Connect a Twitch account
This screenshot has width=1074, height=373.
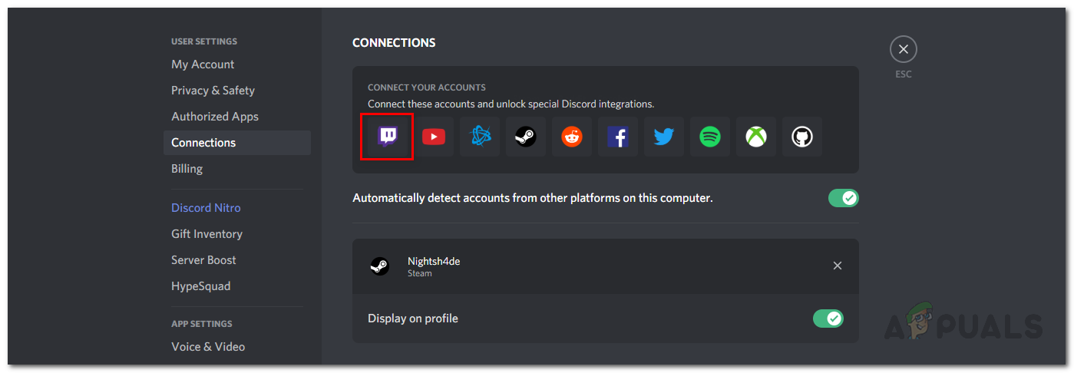pyautogui.click(x=388, y=137)
